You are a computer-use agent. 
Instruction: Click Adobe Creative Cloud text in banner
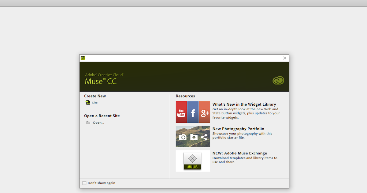(x=104, y=75)
